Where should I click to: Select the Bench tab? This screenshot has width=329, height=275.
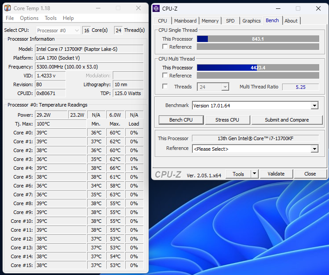[x=272, y=20]
